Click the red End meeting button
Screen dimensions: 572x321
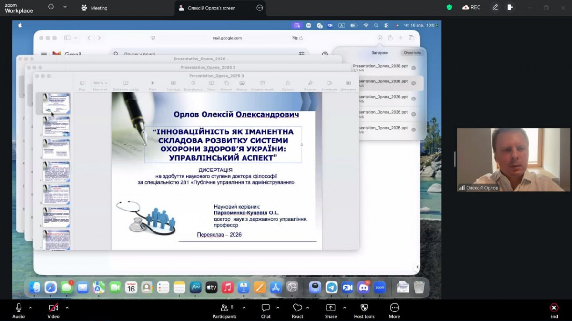point(553,308)
